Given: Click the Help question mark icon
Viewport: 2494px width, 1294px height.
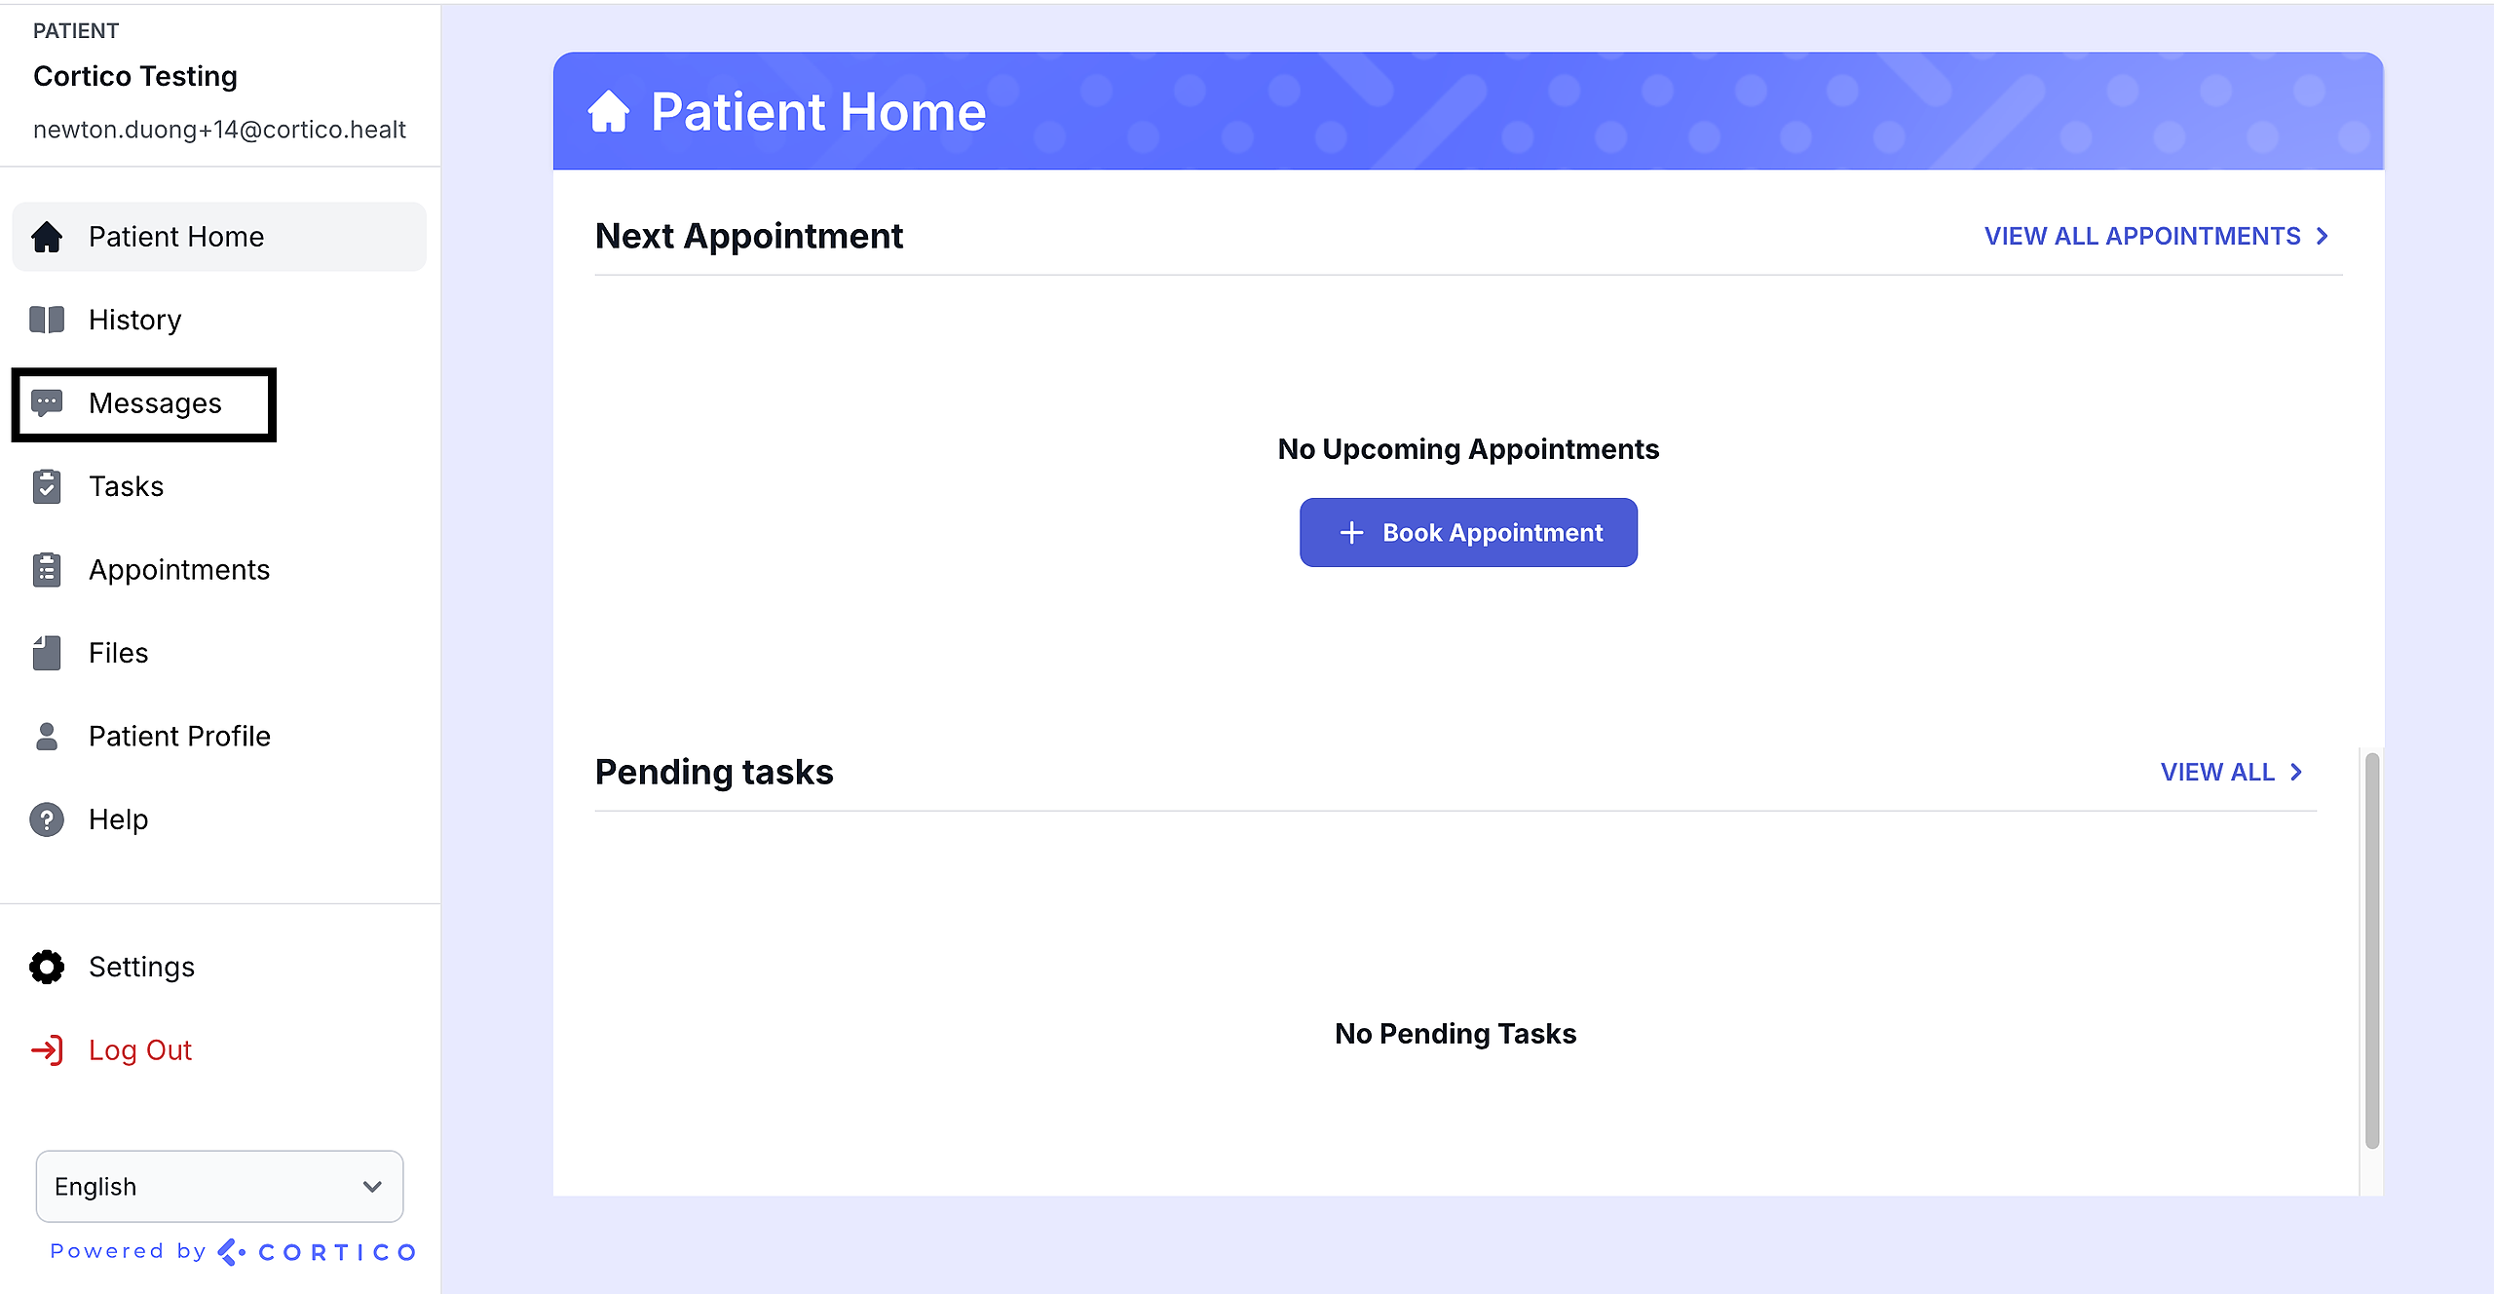Looking at the screenshot, I should tap(47, 819).
